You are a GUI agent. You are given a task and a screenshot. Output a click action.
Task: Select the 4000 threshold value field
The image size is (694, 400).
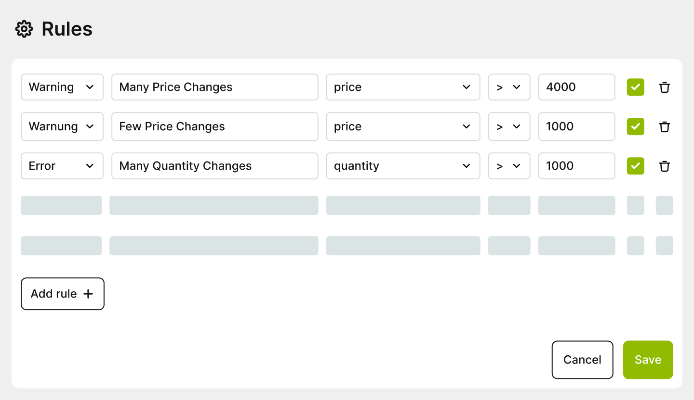[x=576, y=87]
